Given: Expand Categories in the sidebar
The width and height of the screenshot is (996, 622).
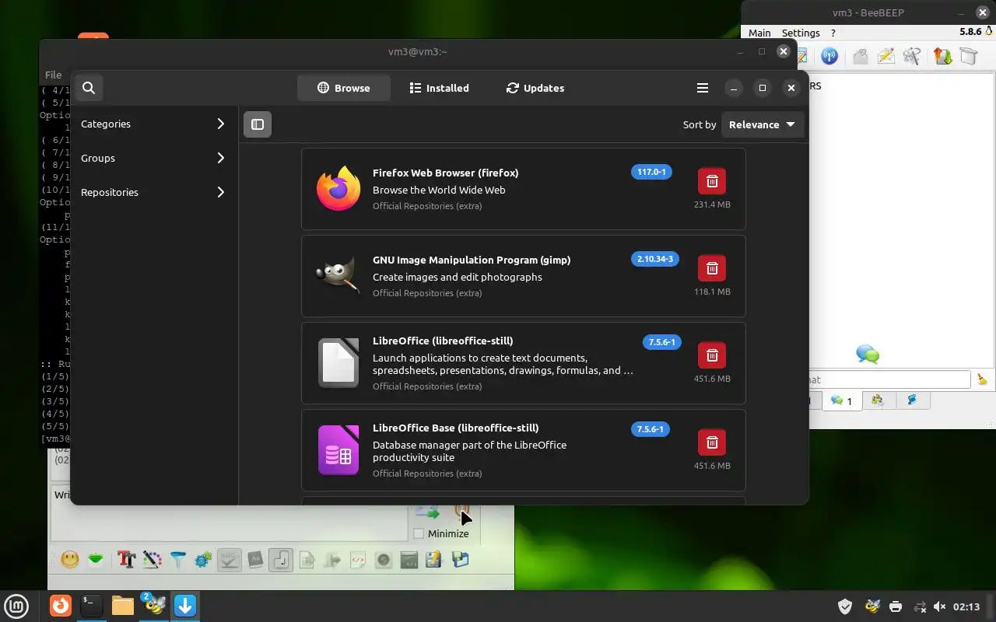Looking at the screenshot, I should click(x=153, y=124).
